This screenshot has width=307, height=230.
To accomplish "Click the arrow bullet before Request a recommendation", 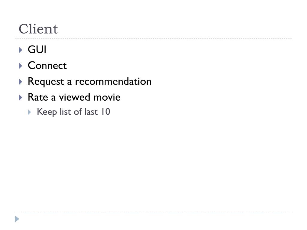I will (21, 81).
